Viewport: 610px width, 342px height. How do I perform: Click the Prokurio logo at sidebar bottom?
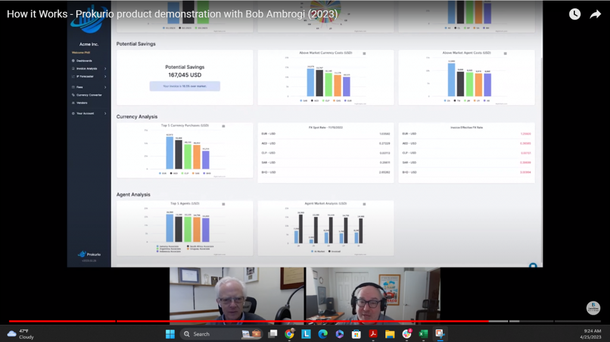[89, 254]
